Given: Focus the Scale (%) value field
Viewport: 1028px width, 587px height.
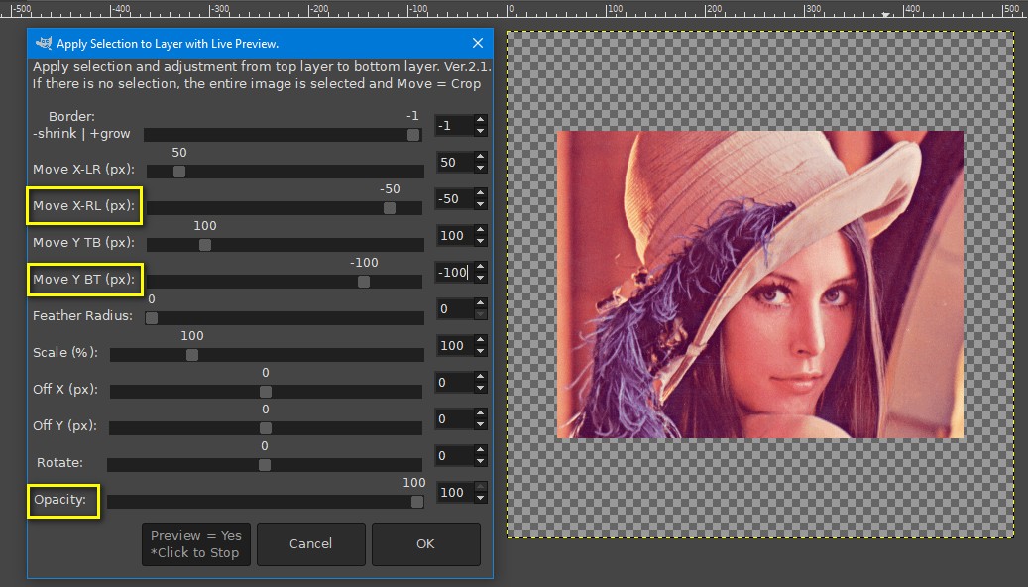Looking at the screenshot, I should point(454,346).
